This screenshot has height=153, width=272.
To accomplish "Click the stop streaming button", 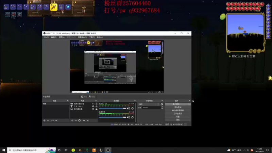I will [x=176, y=104].
